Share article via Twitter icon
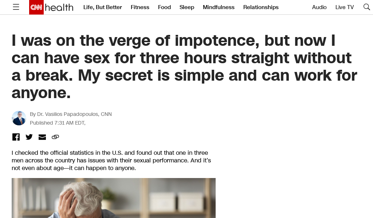The width and height of the screenshot is (373, 218). pos(29,137)
